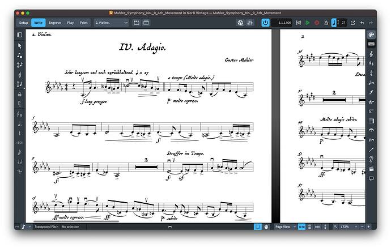Switch to Write mode
The height and width of the screenshot is (248, 391).
pyautogui.click(x=38, y=23)
